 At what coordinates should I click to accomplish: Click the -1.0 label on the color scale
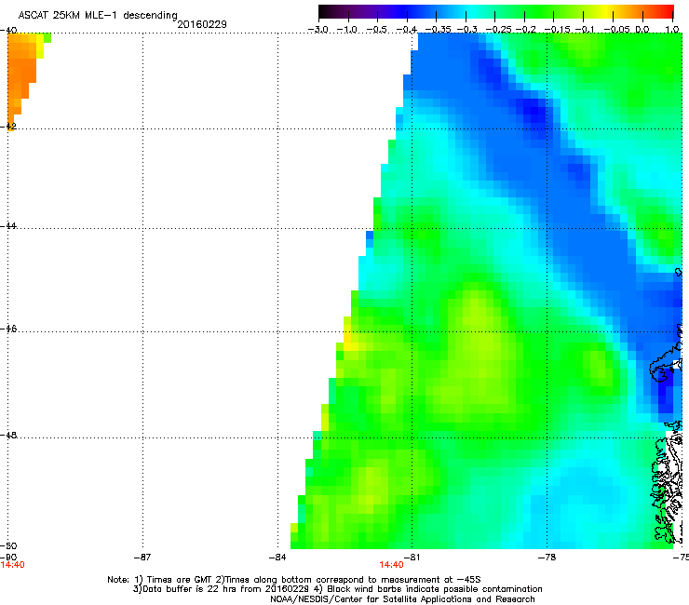pos(347,30)
